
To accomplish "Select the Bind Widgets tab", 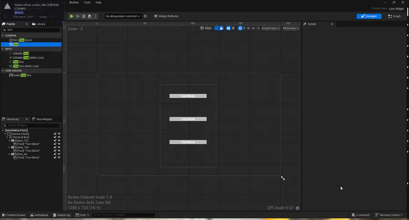I will (x=42, y=119).
